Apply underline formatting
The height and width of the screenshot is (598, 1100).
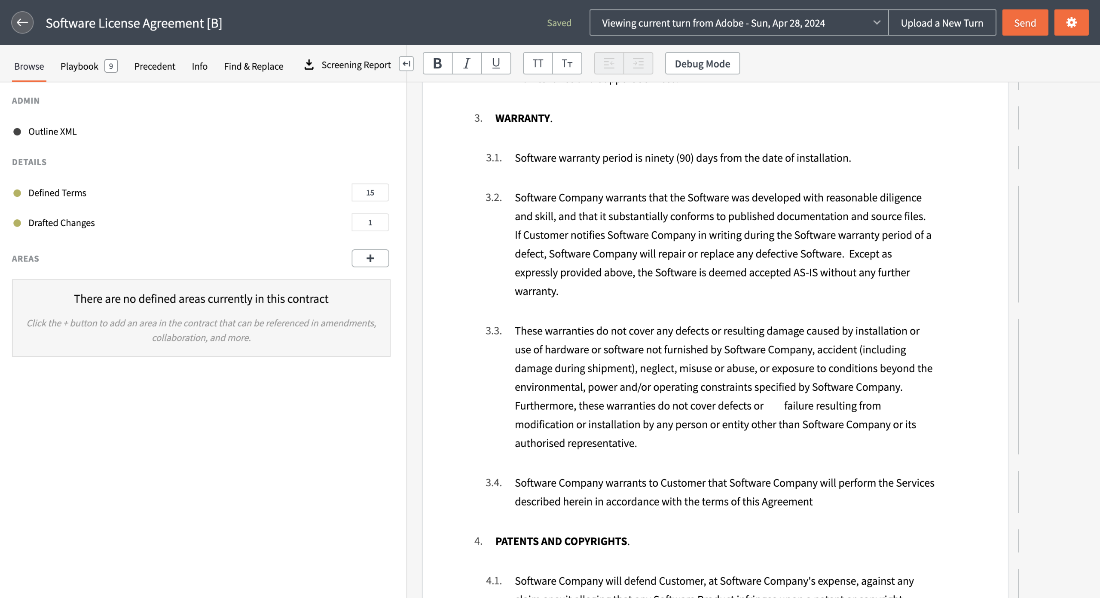(496, 64)
